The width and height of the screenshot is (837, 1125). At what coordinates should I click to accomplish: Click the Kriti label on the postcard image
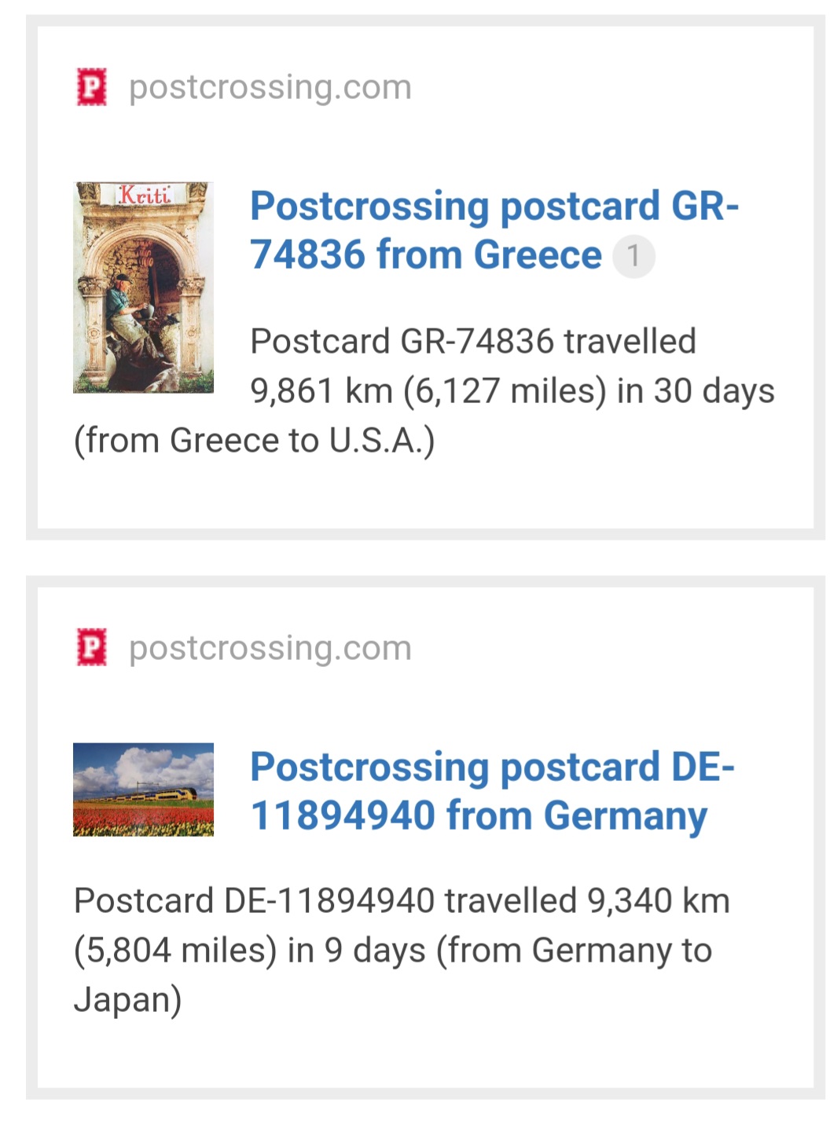coord(144,195)
